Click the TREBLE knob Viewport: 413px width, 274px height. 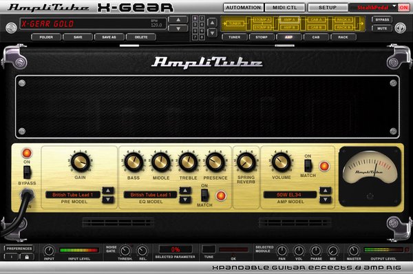188,162
